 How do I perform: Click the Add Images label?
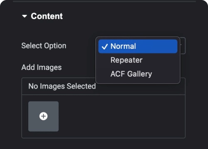click(x=42, y=67)
